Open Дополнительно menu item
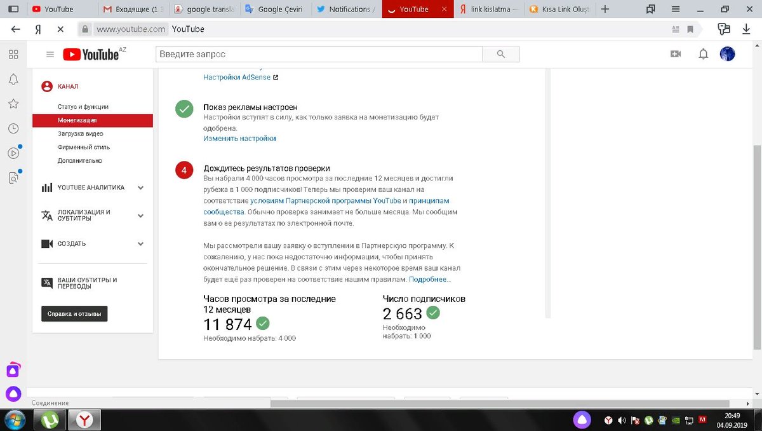Screen dimensions: 762x431 point(79,161)
